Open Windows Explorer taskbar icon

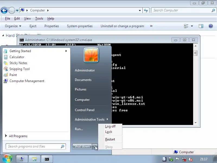(x=34, y=159)
